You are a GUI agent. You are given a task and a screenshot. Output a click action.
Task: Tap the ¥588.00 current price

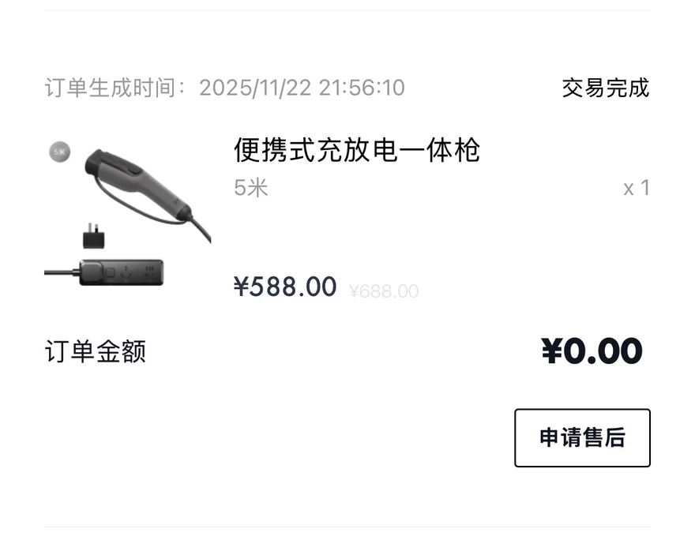point(285,287)
